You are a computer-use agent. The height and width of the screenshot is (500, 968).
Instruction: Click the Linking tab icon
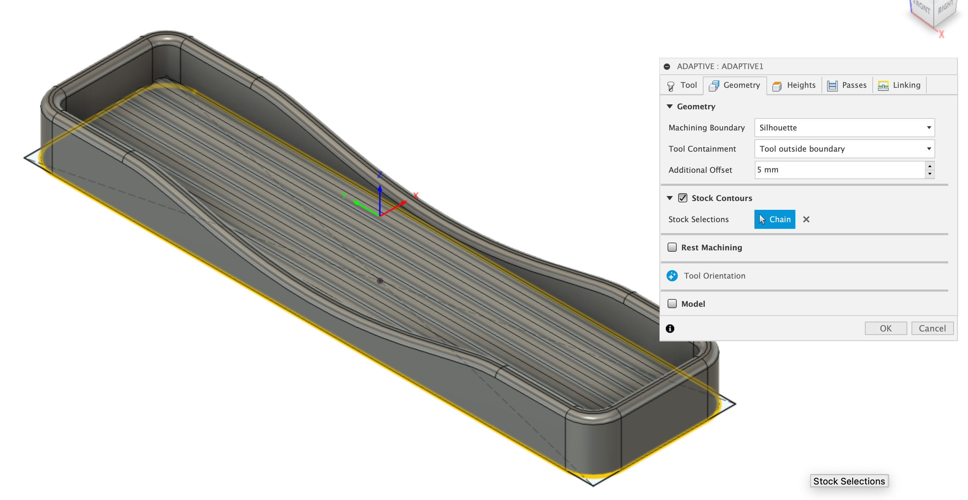pyautogui.click(x=883, y=86)
